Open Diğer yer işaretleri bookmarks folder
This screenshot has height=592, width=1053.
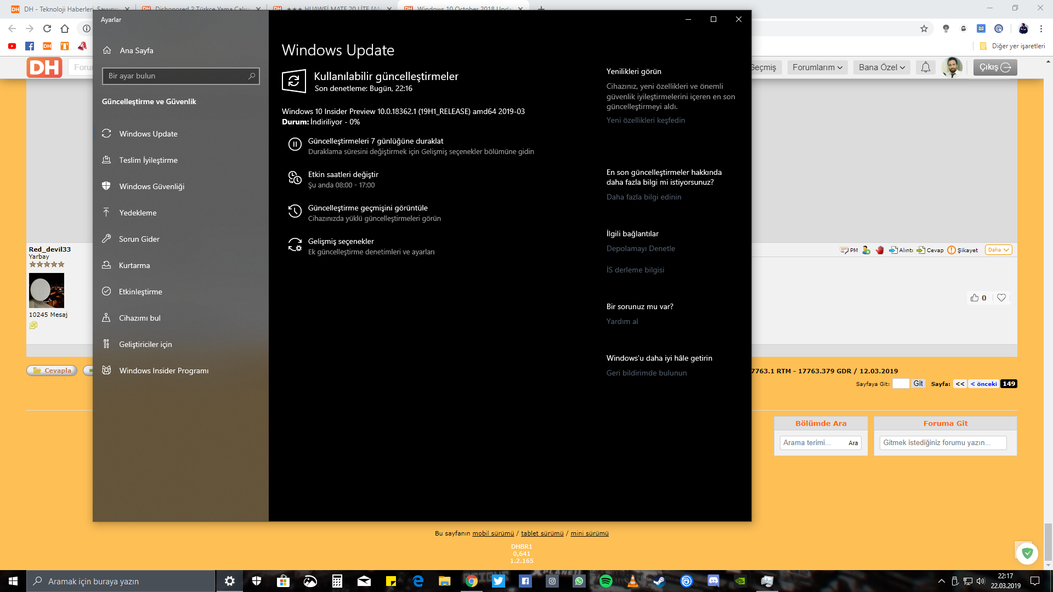tap(1012, 46)
